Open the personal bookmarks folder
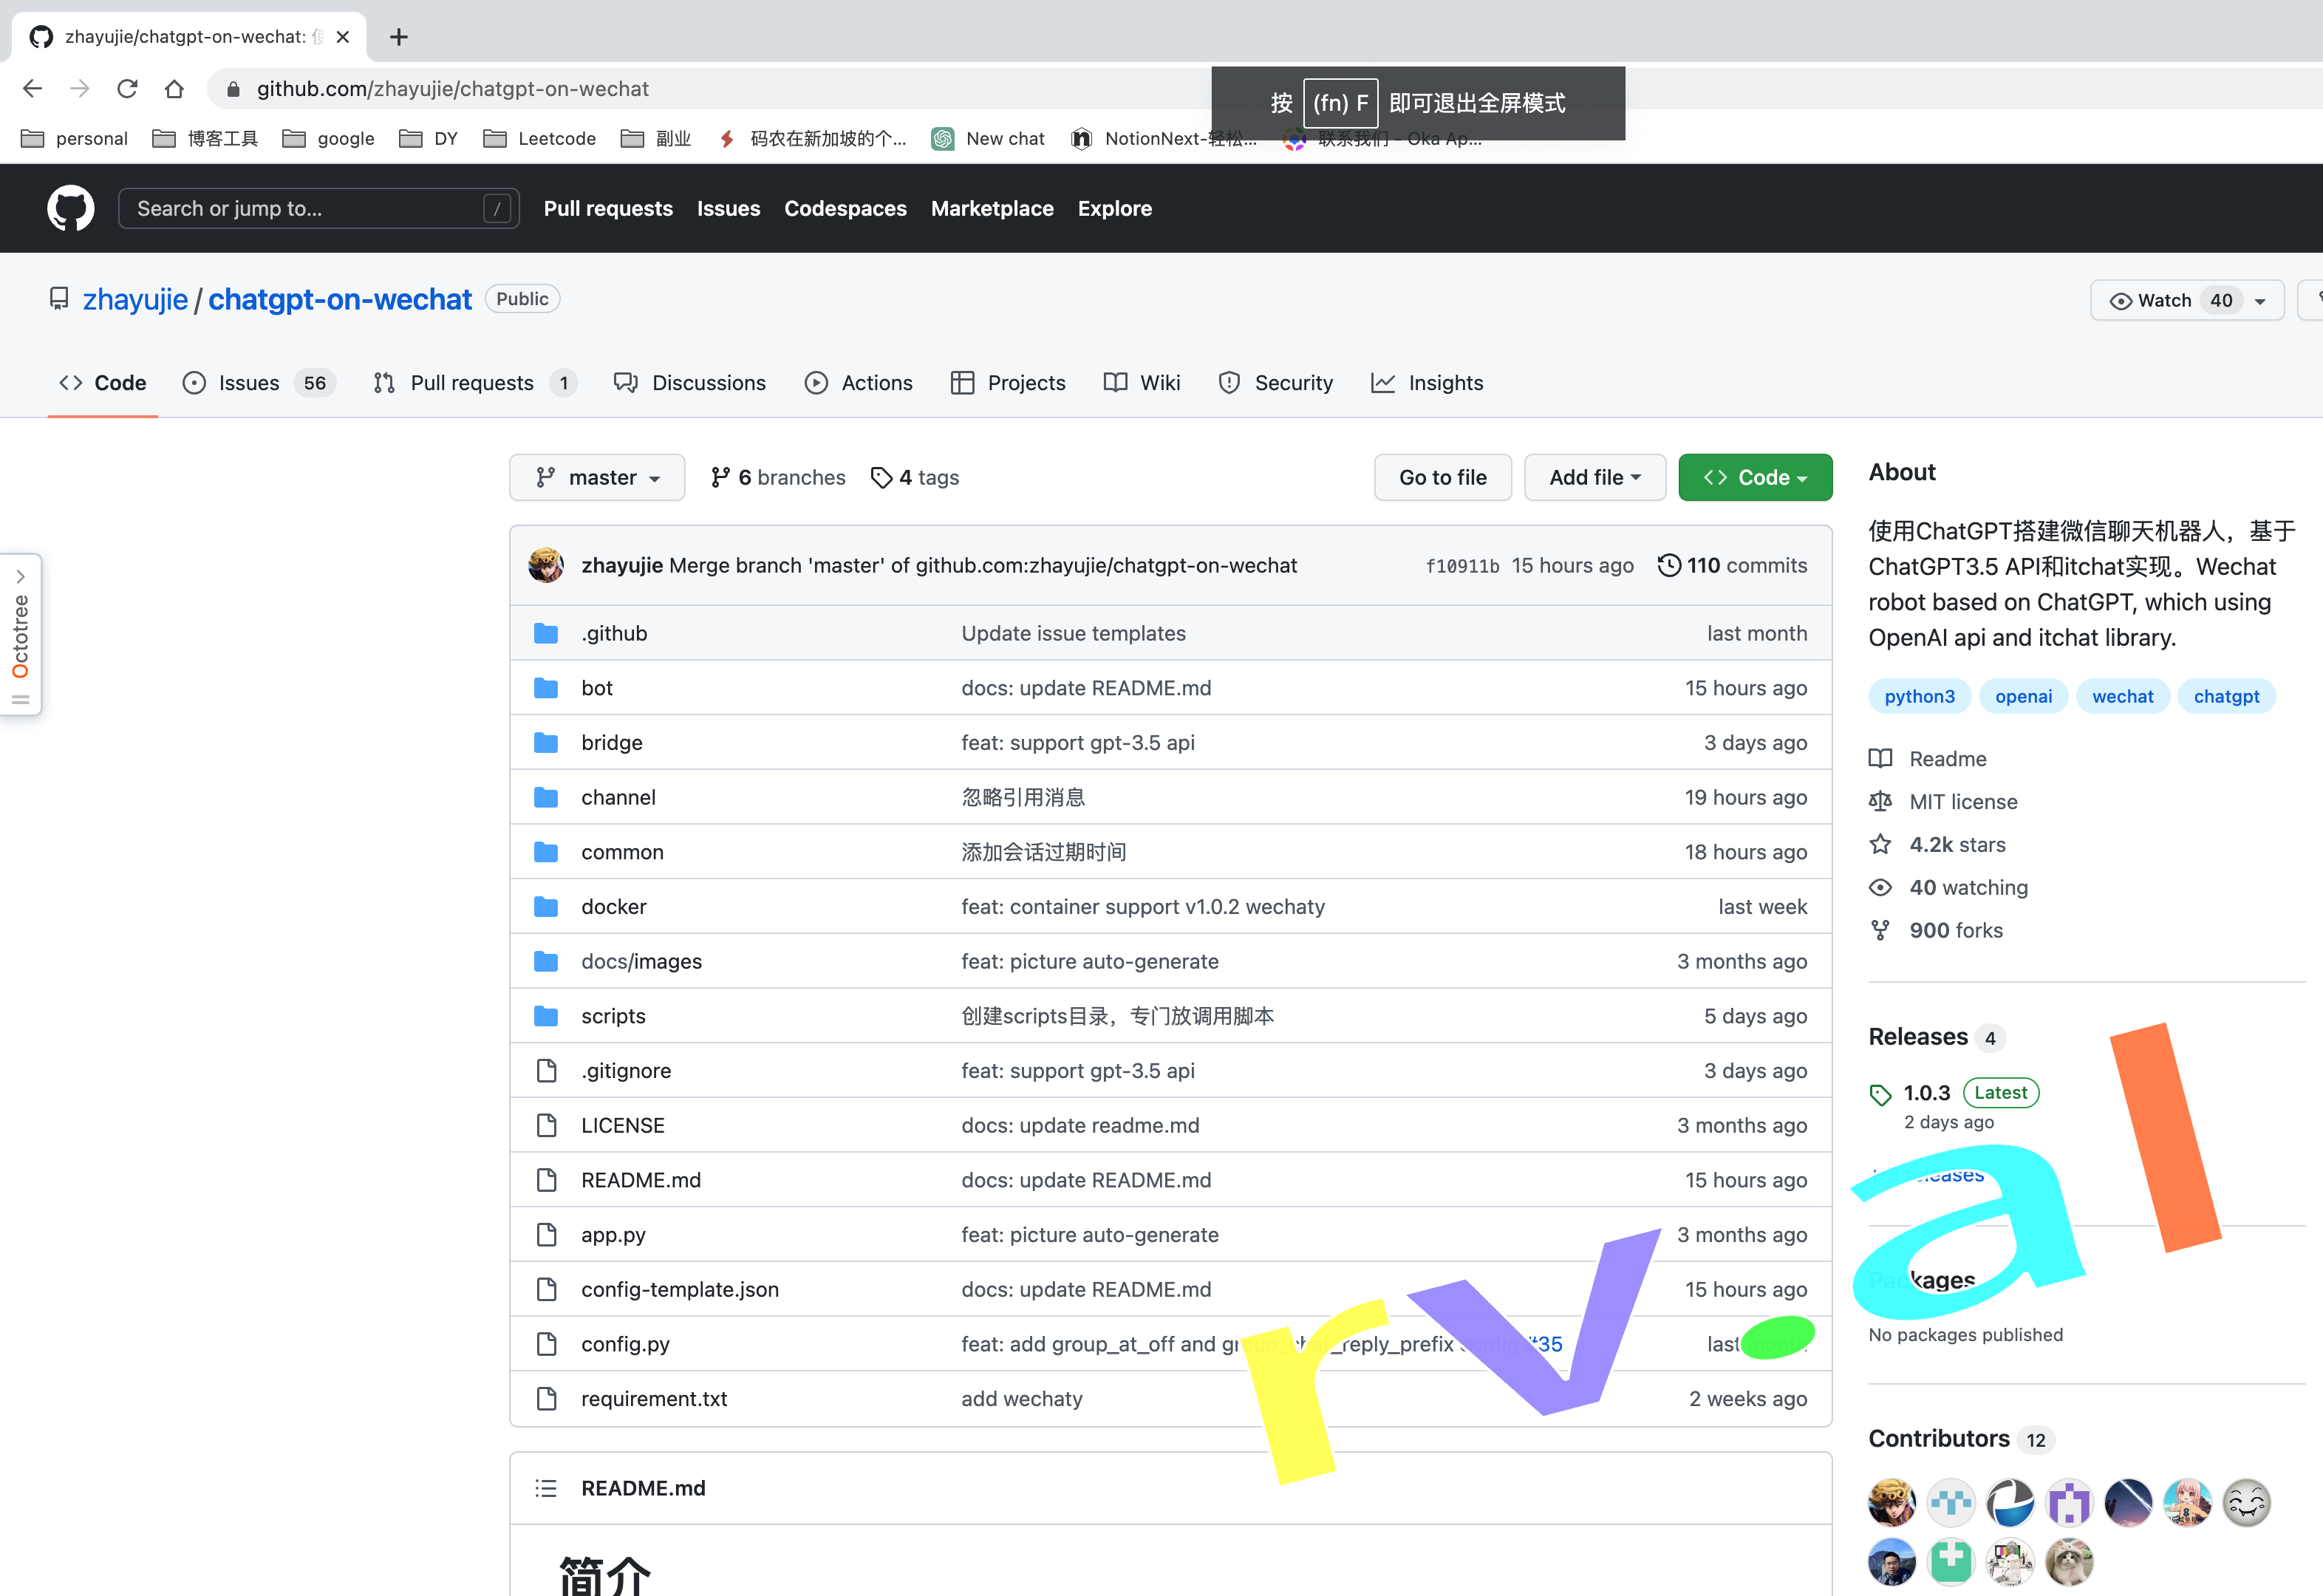 [x=75, y=138]
